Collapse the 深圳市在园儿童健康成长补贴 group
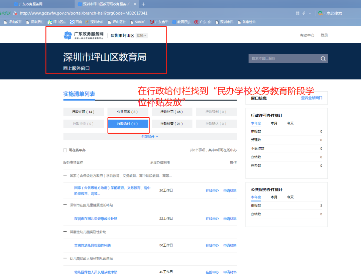The height and width of the screenshot is (275, 361). (x=65, y=205)
